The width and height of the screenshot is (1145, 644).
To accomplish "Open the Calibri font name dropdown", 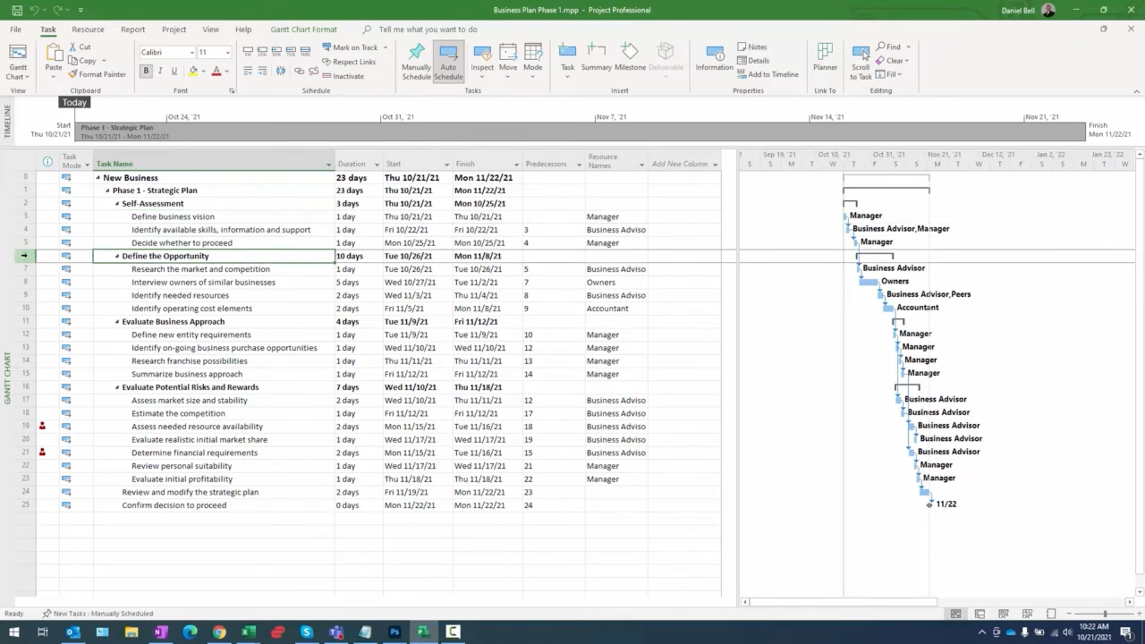I will [x=191, y=52].
